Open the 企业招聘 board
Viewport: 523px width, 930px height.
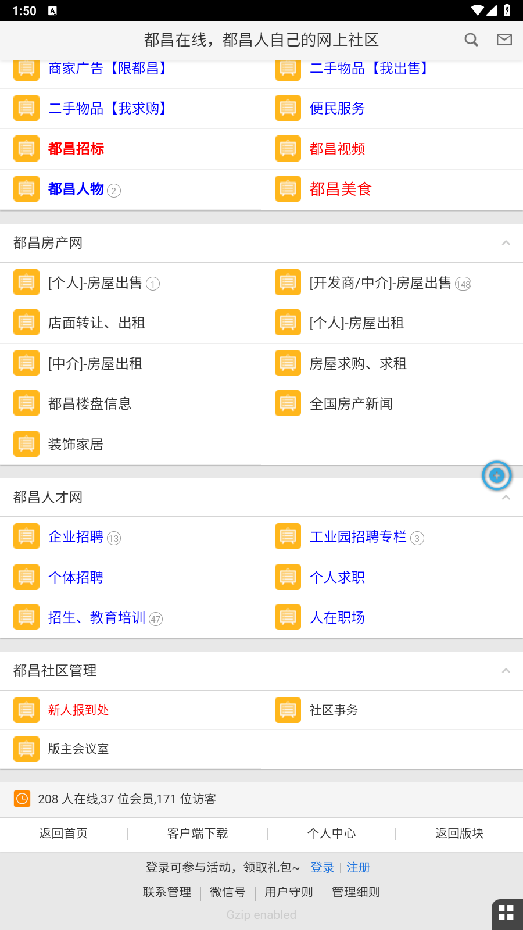tap(76, 536)
